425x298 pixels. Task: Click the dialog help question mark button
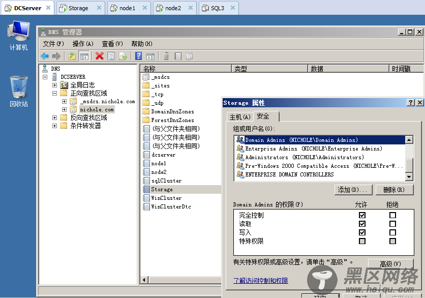point(411,103)
